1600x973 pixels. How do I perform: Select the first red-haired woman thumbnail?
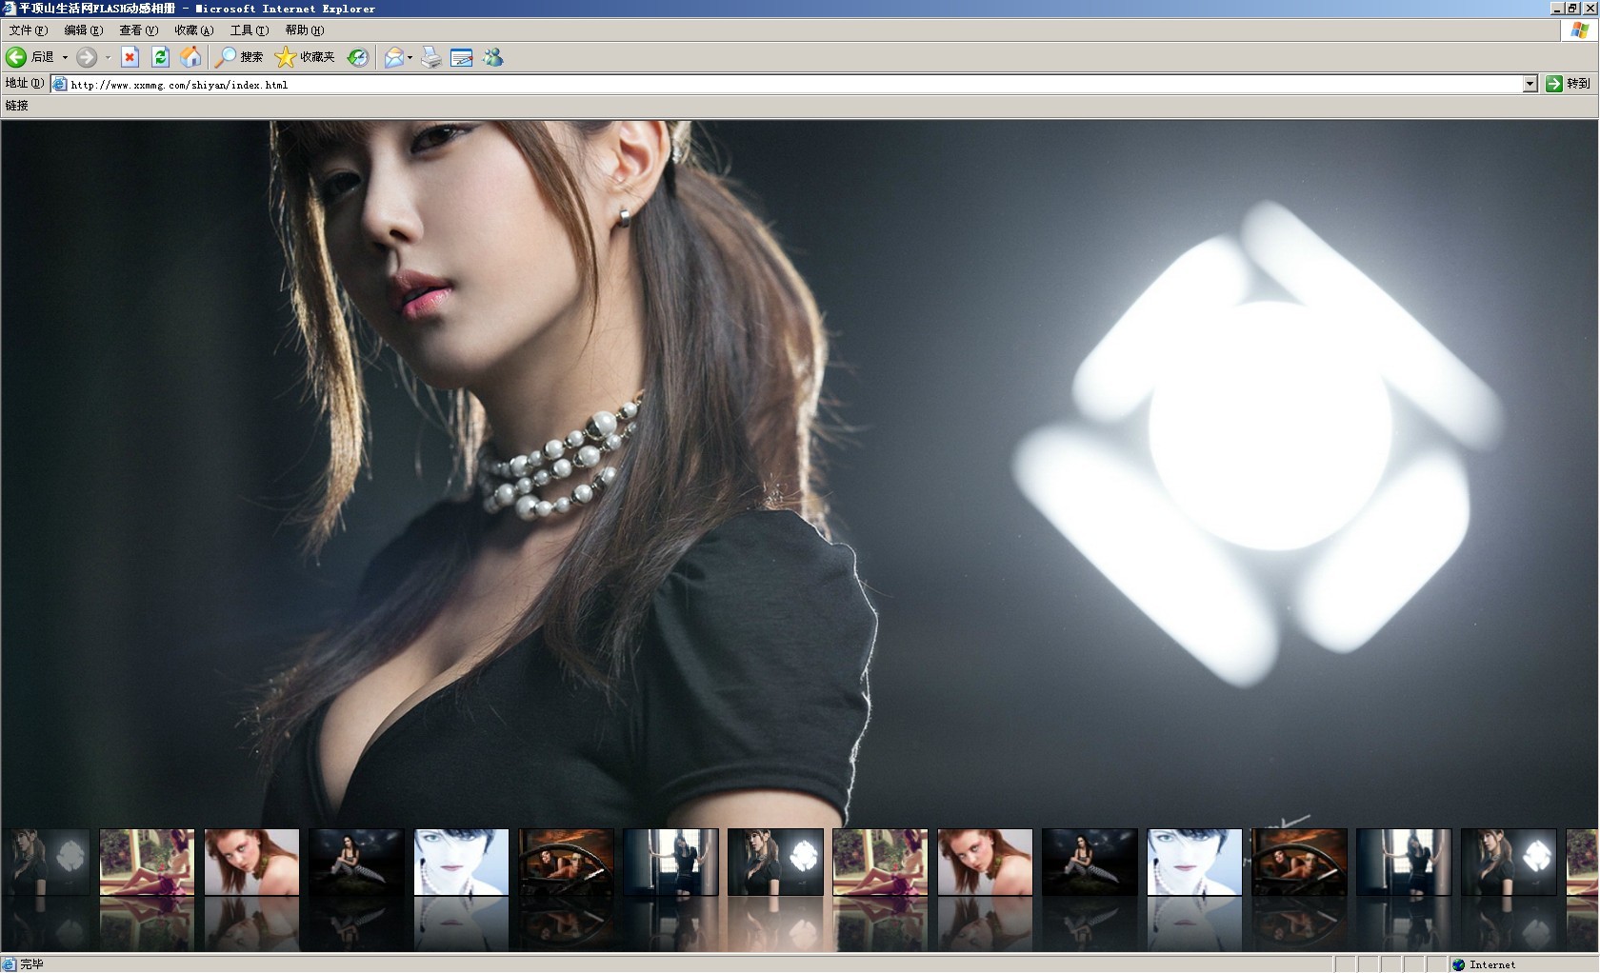tap(251, 863)
